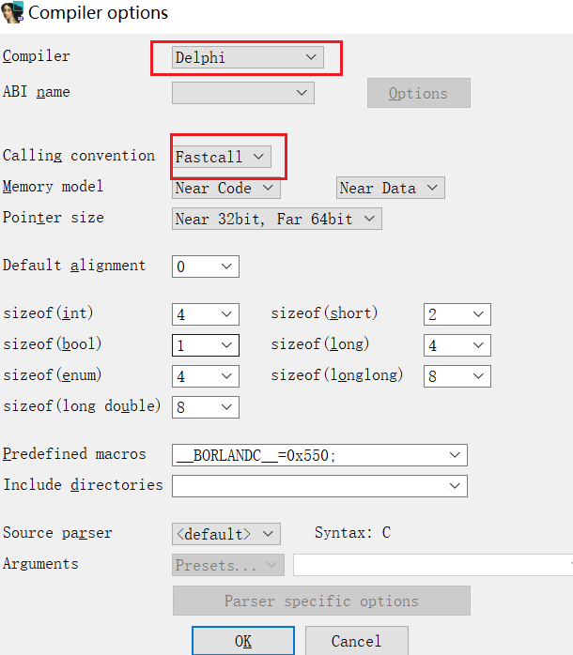Open the sizeof(enum) dropdown
The image size is (573, 655).
[205, 376]
